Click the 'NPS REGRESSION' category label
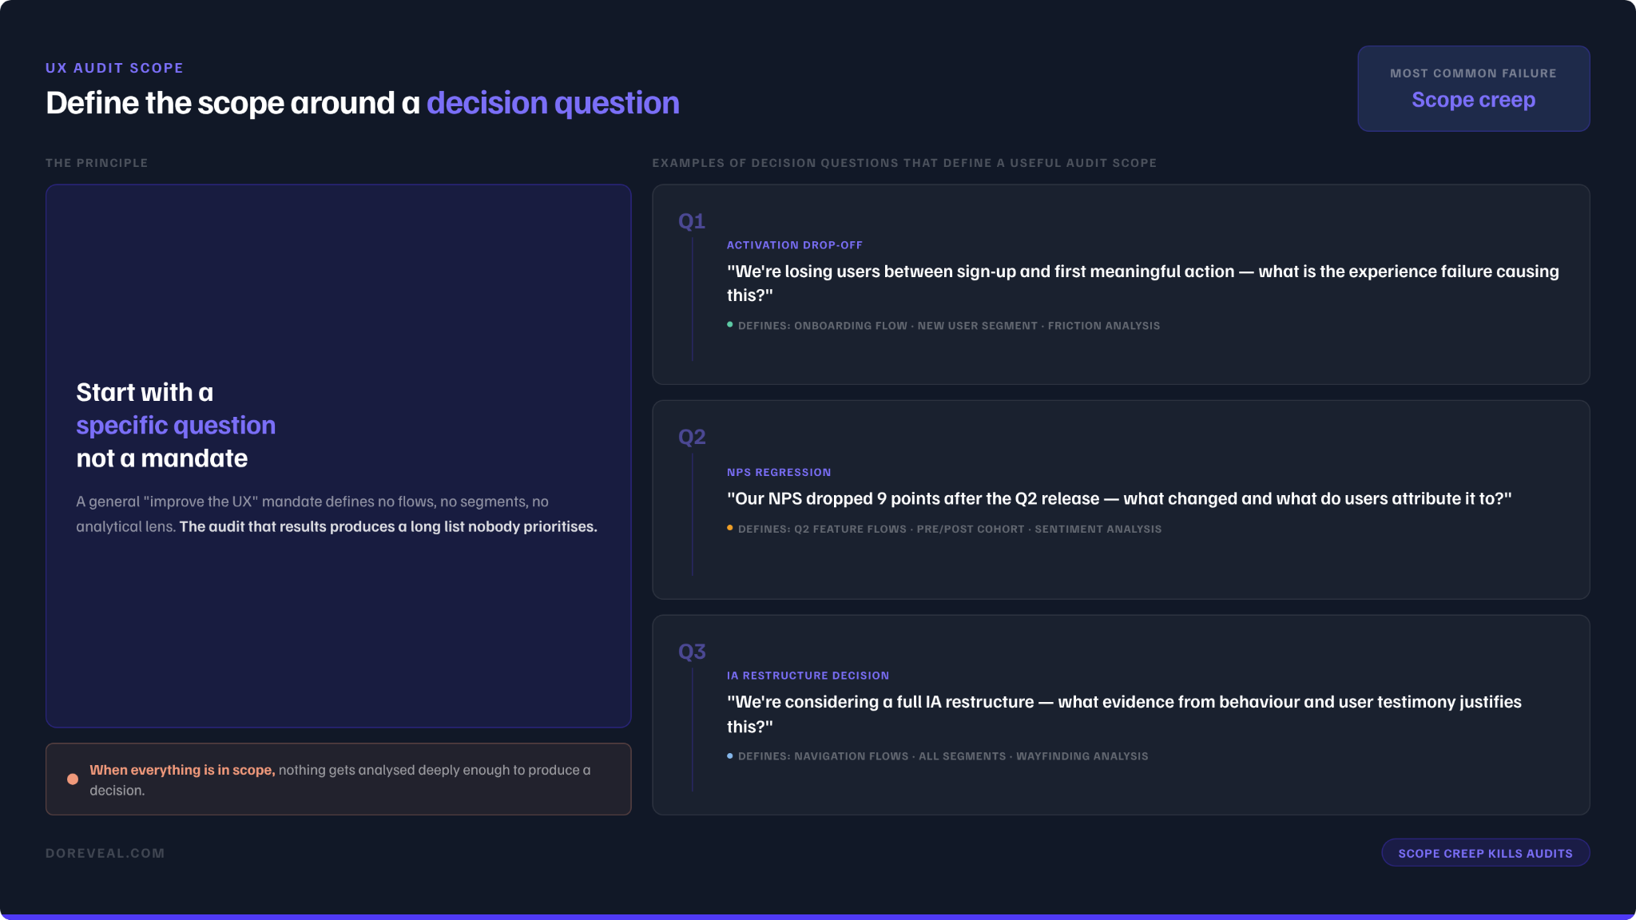 (x=779, y=473)
